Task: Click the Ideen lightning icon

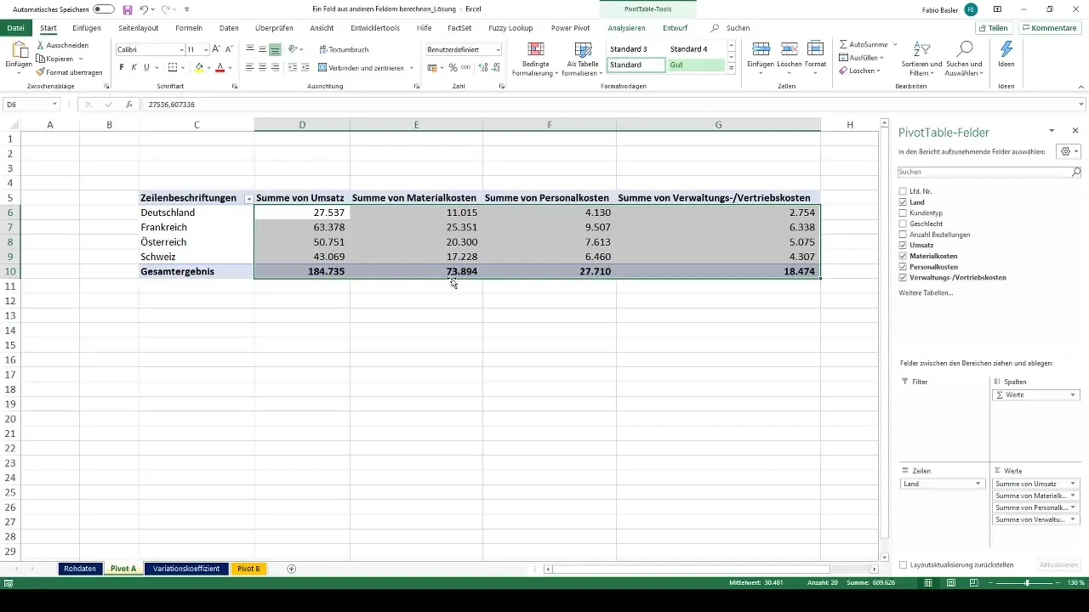Action: [x=1006, y=49]
